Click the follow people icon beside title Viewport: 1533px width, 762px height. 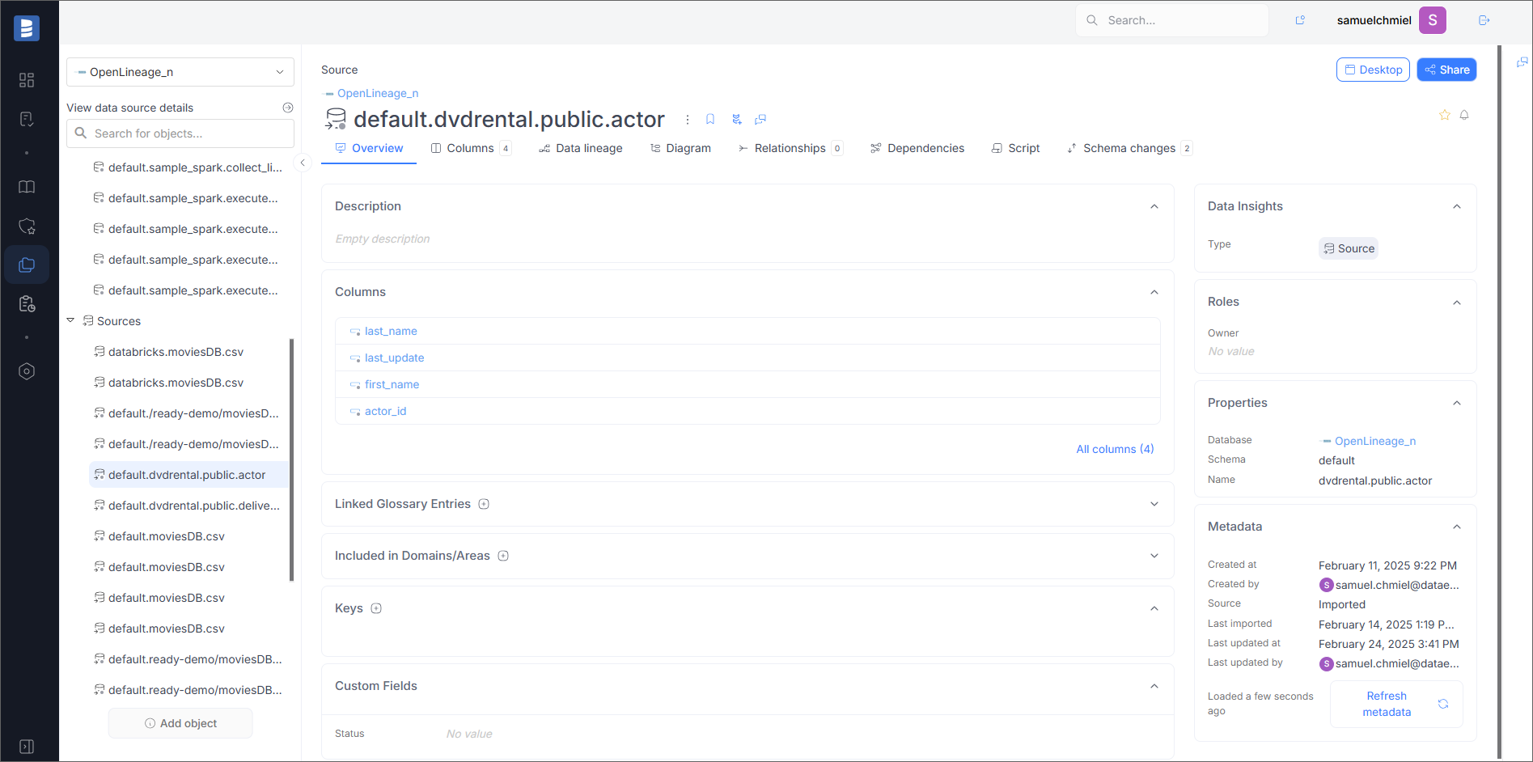click(x=736, y=120)
